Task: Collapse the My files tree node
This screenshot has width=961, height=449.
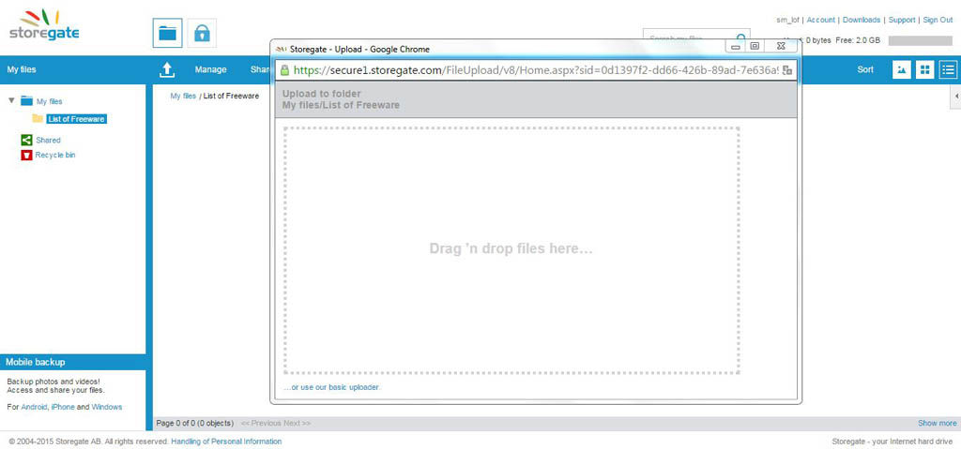Action: [11, 100]
